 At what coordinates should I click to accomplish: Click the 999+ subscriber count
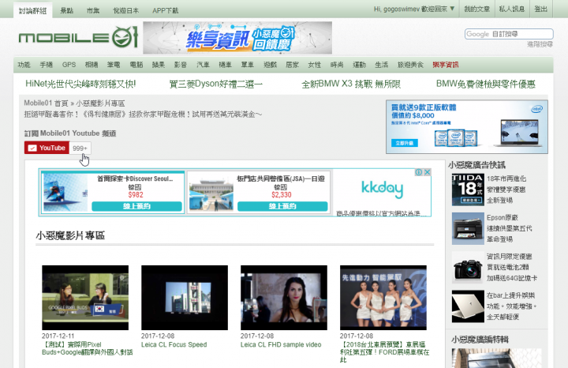click(80, 148)
